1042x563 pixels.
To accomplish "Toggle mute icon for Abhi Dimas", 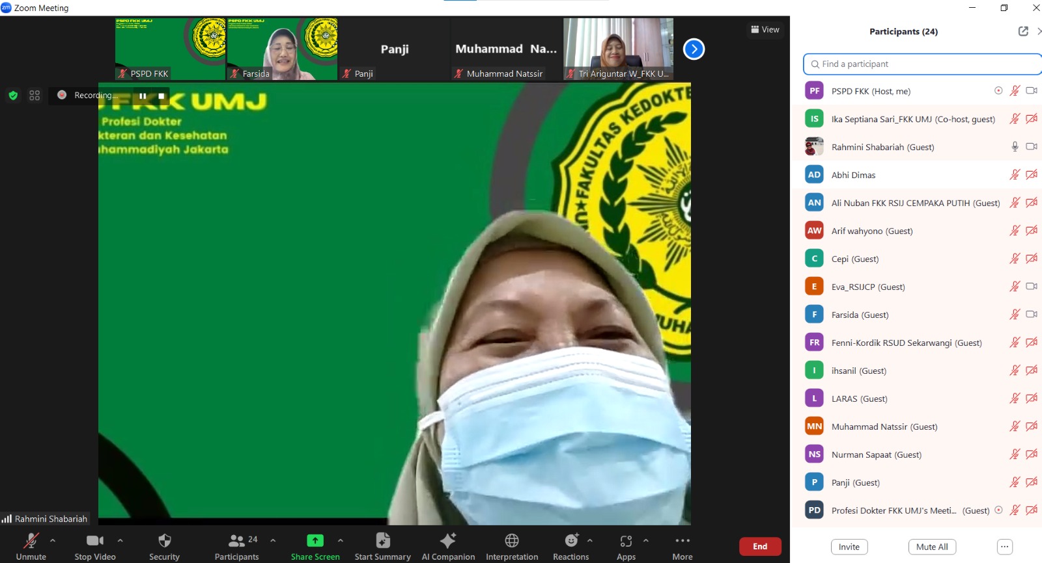I will pyautogui.click(x=1015, y=175).
